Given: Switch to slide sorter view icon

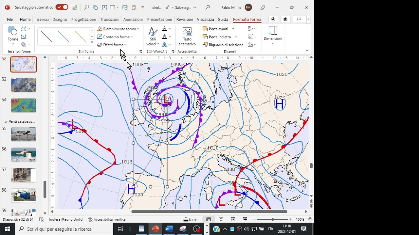Looking at the screenshot, I should click(221, 219).
